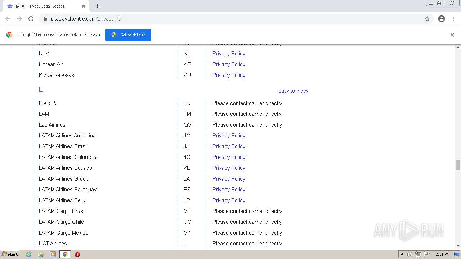Open KLM Privacy Policy link
Image resolution: width=461 pixels, height=259 pixels.
[x=229, y=54]
